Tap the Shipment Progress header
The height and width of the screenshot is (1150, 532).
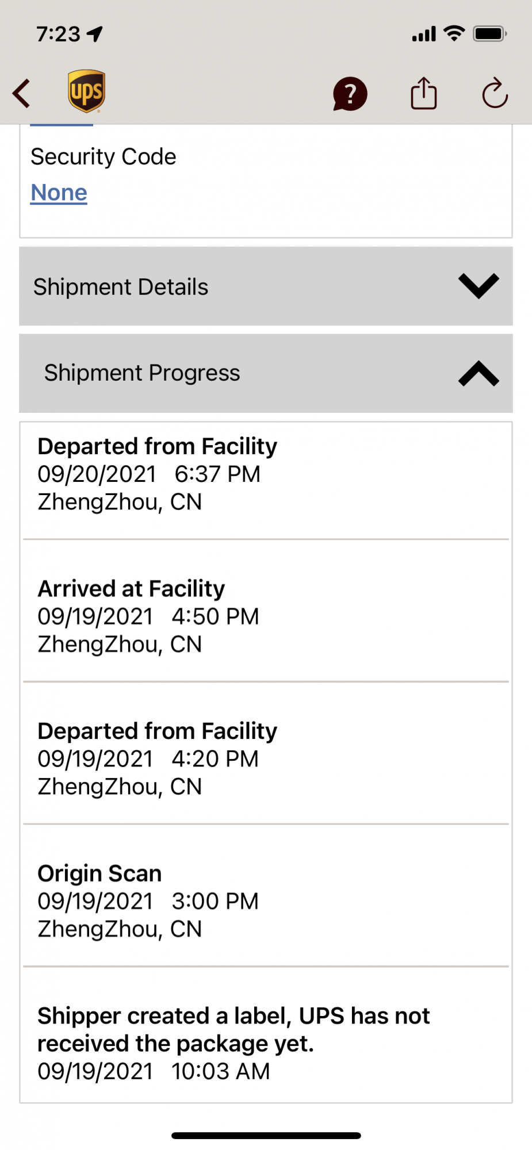click(142, 373)
